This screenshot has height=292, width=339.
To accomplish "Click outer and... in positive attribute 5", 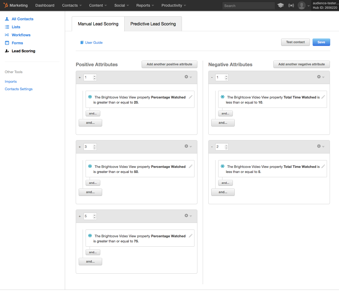I will coord(90,262).
